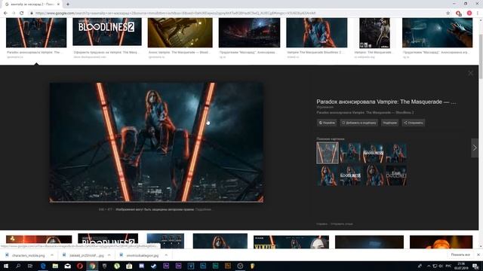Open a new tab with the plus button
Image resolution: width=483 pixels, height=271 pixels.
pyautogui.click(x=68, y=5)
